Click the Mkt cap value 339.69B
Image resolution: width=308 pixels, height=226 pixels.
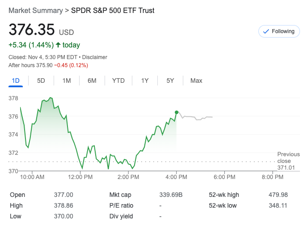click(171, 195)
